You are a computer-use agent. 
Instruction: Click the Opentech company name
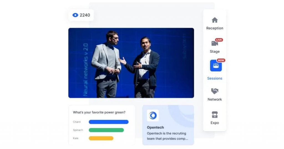[x=155, y=127]
